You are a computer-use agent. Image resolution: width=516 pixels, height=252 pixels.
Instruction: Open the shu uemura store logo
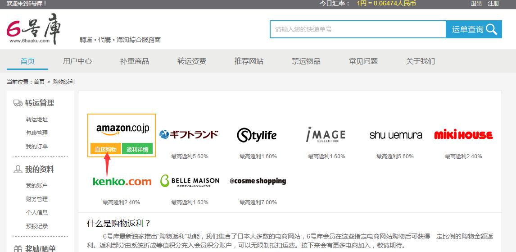click(x=396, y=135)
